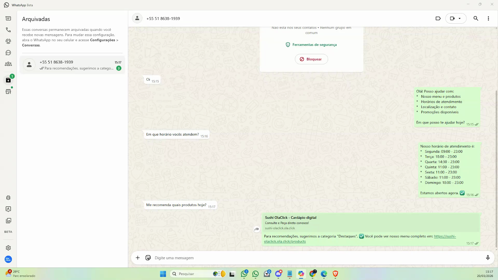Open the attachment plus menu
Screen dimensions: 498x280
click(x=138, y=258)
